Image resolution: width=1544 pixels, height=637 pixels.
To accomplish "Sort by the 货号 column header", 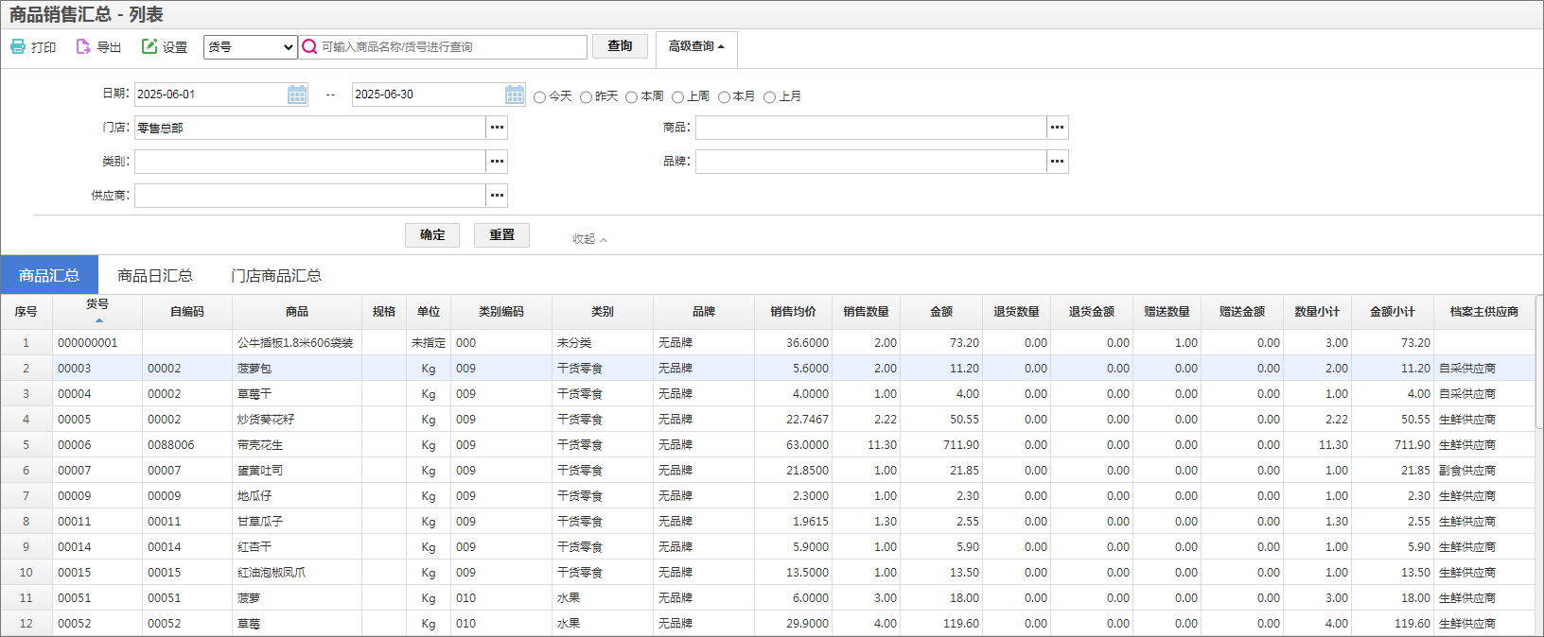I will (x=97, y=311).
